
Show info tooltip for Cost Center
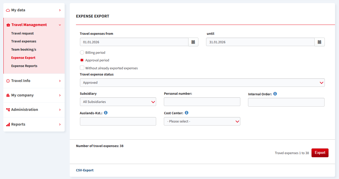[187, 113]
